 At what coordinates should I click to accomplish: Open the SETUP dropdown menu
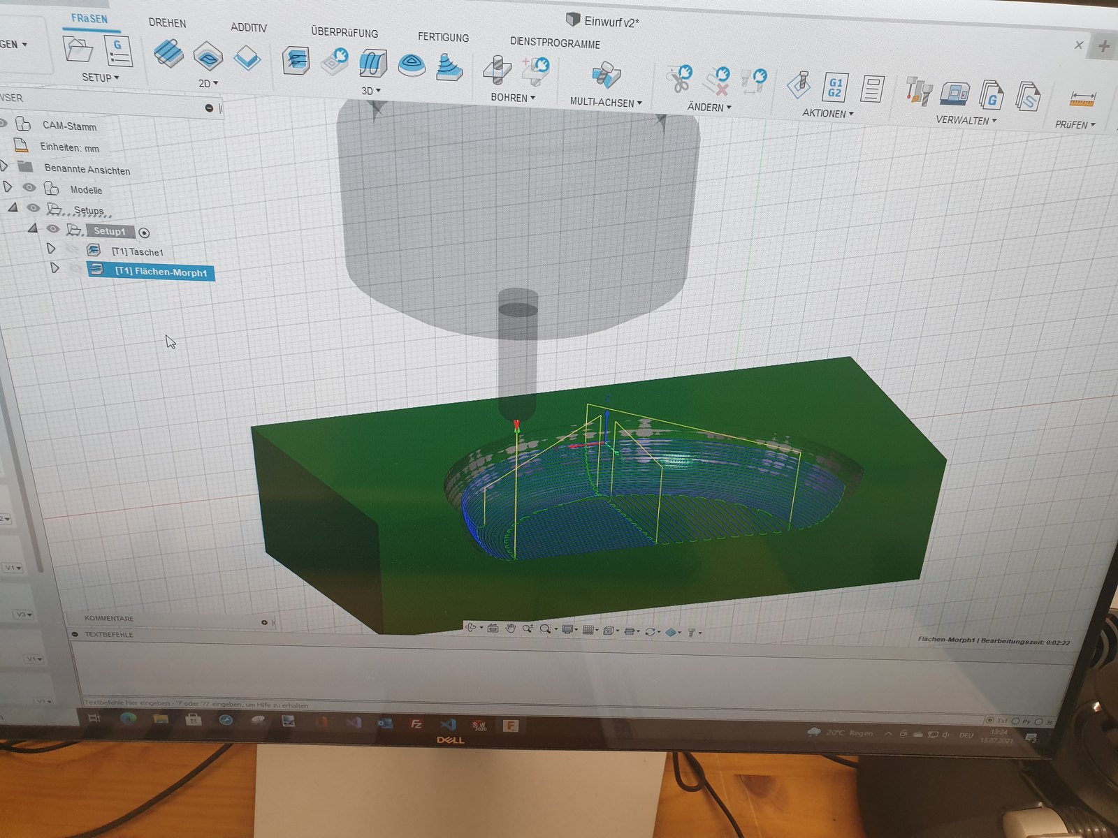pyautogui.click(x=101, y=78)
